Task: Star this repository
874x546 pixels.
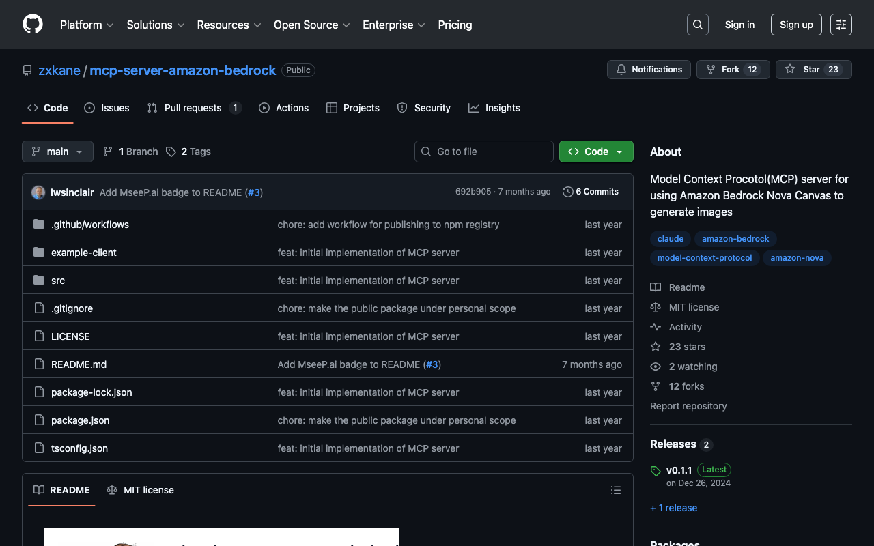Action: [x=813, y=70]
